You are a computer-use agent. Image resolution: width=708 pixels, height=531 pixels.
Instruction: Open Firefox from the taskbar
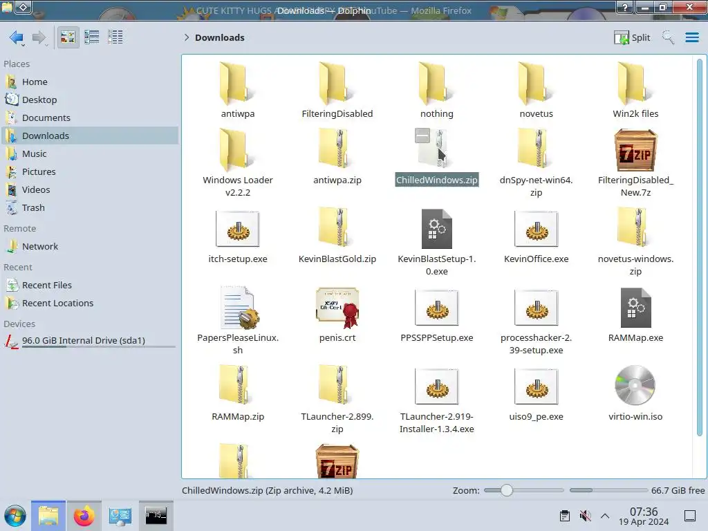[84, 516]
